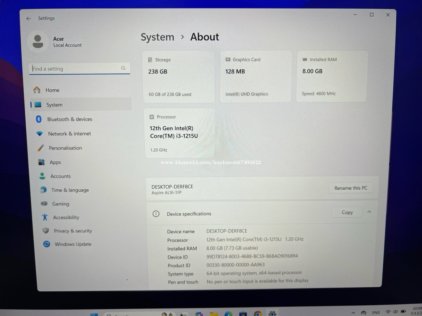Click the Pen and touch value text
The width and height of the screenshot is (422, 316).
coord(258,281)
